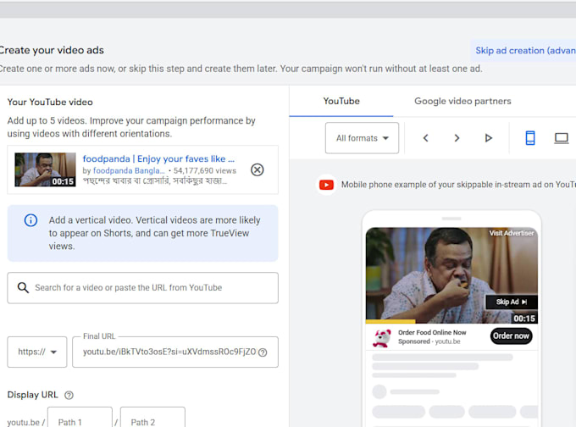Open the All formats dropdown
Viewport: 576px width, 427px height.
pos(362,138)
